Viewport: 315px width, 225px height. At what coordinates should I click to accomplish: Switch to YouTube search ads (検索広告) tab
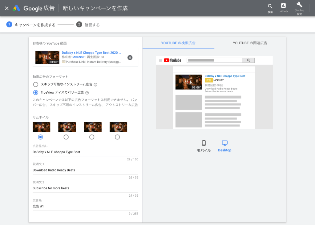tap(178, 43)
